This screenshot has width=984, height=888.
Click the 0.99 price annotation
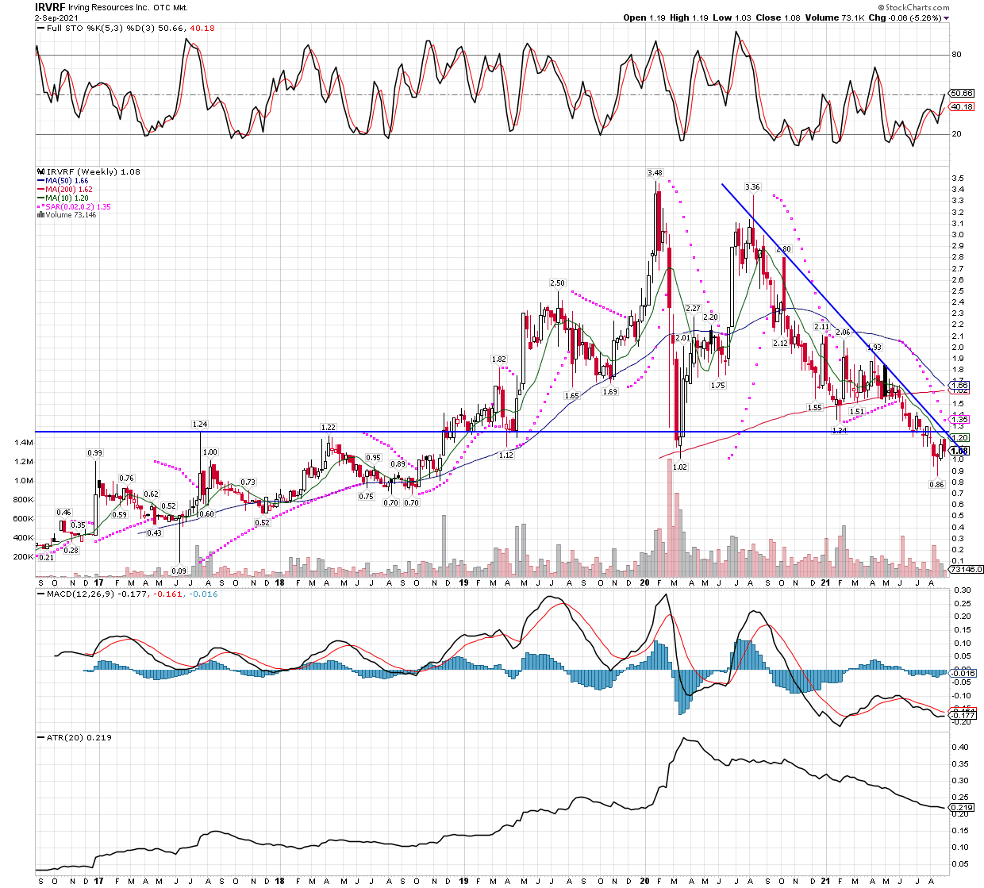[94, 453]
